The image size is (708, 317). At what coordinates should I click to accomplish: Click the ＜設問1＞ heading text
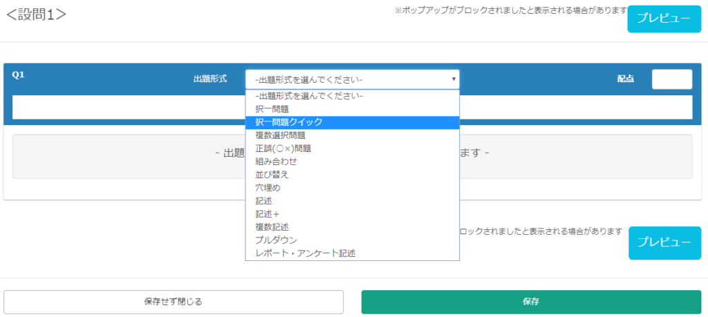pos(36,15)
